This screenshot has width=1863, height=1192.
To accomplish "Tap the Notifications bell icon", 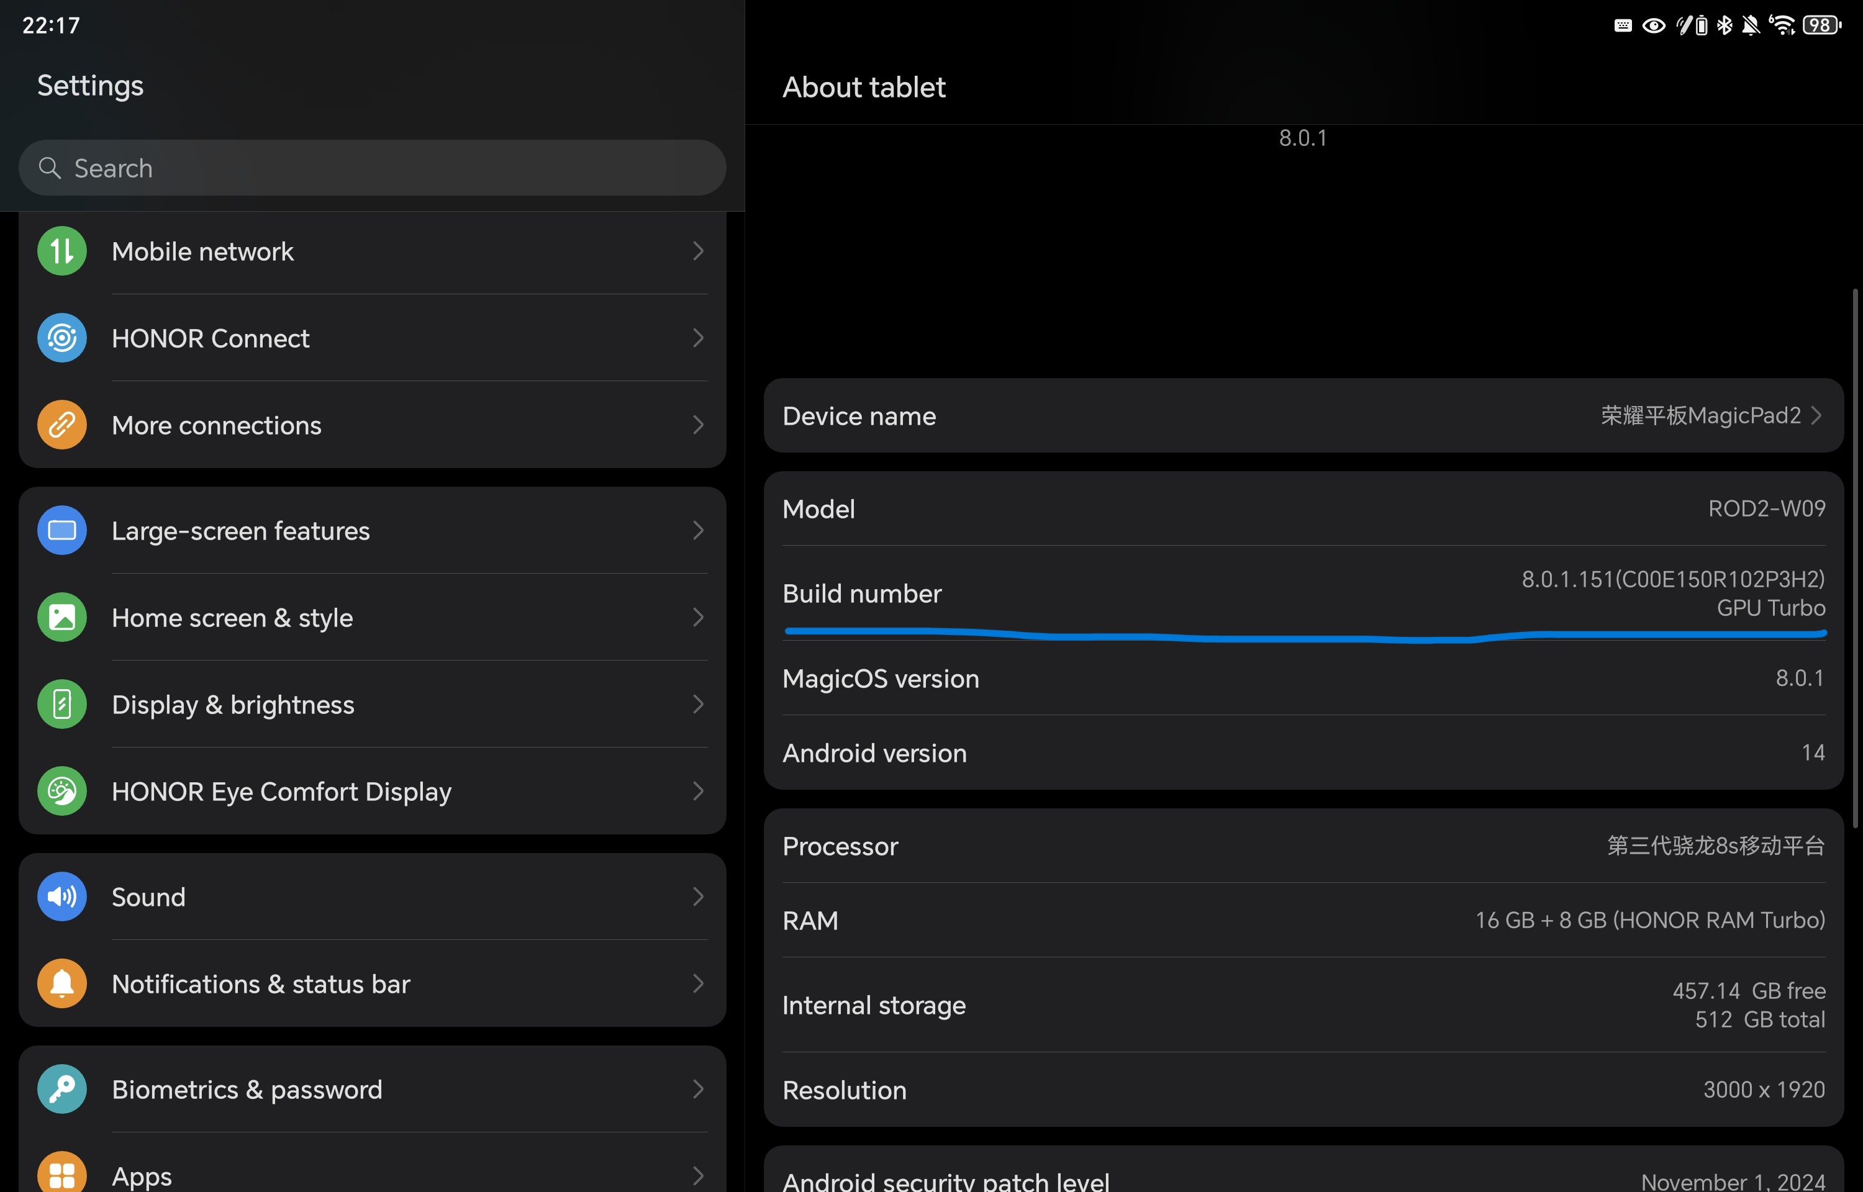I will pos(62,984).
